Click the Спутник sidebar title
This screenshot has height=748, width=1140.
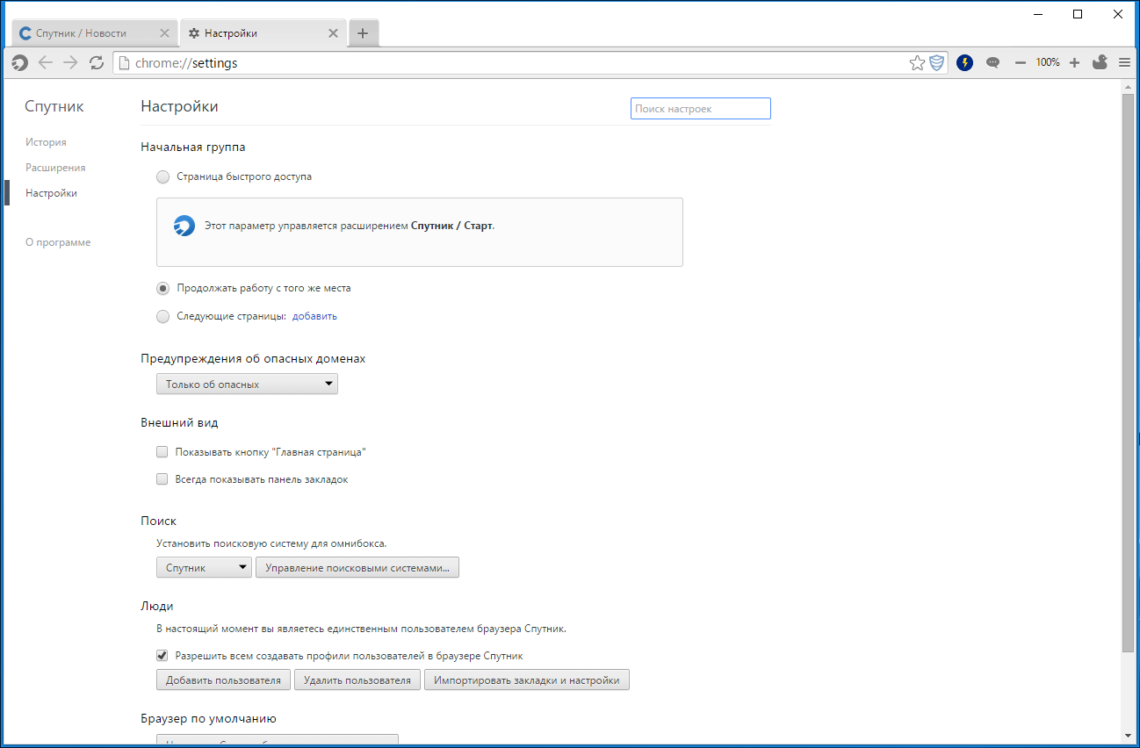click(54, 106)
